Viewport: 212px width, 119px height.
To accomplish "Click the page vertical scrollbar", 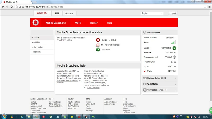I will pos(211,56).
